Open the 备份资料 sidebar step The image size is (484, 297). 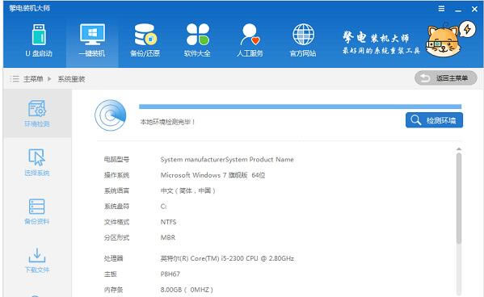[37, 211]
